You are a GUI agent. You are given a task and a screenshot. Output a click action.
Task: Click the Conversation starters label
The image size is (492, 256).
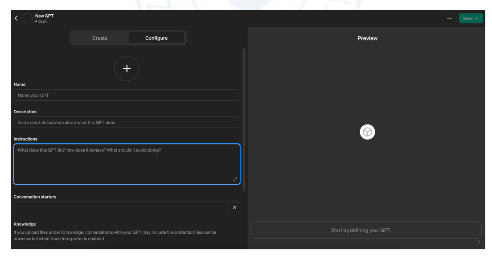coord(35,197)
